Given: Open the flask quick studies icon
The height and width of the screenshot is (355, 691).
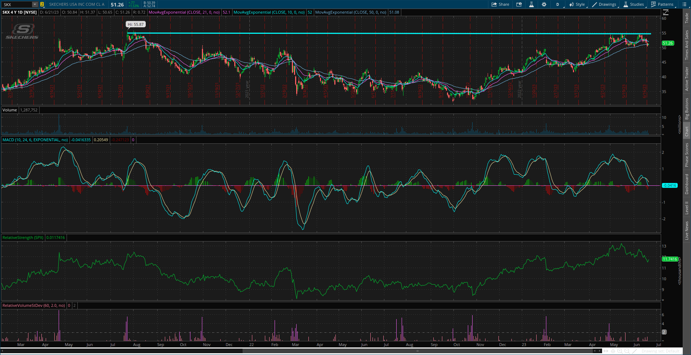Looking at the screenshot, I should [531, 4].
